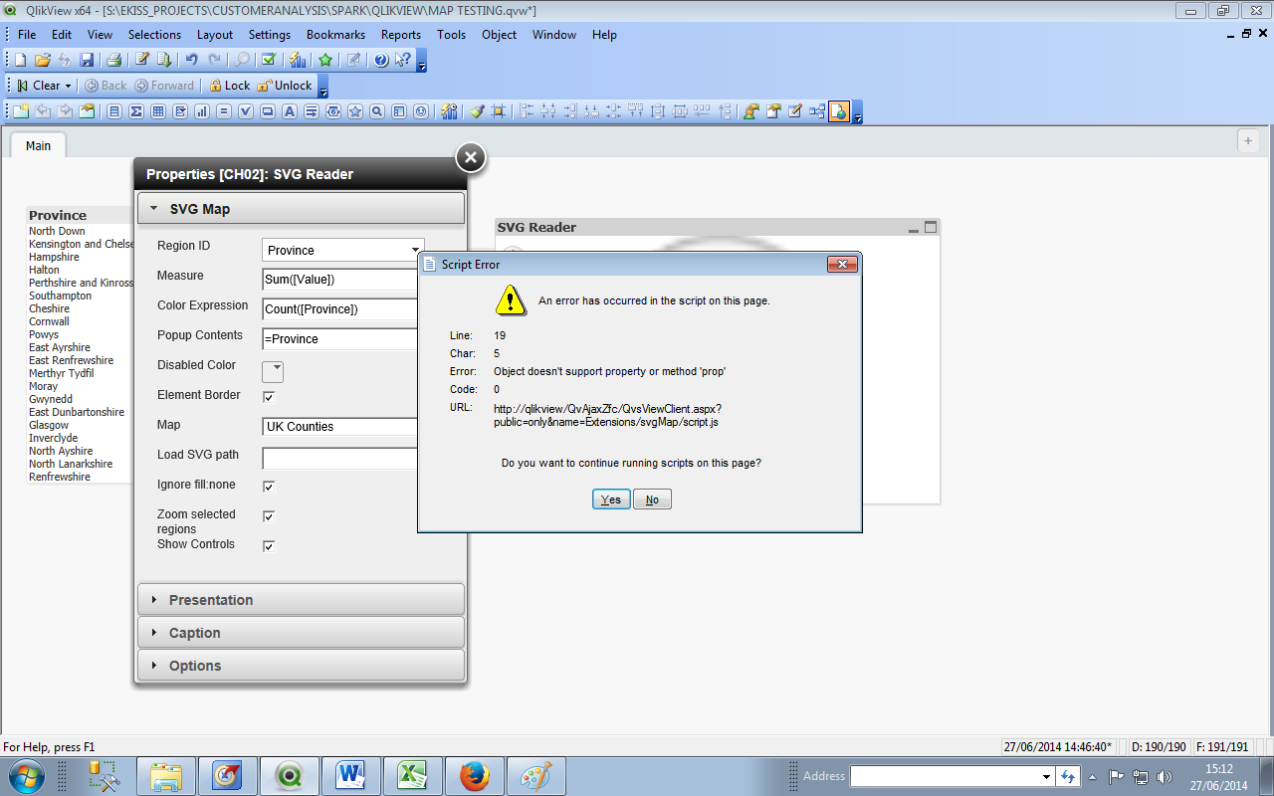Viewport: 1274px width, 796px height.
Task: Toggle the Element Border checkbox
Action: (x=268, y=397)
